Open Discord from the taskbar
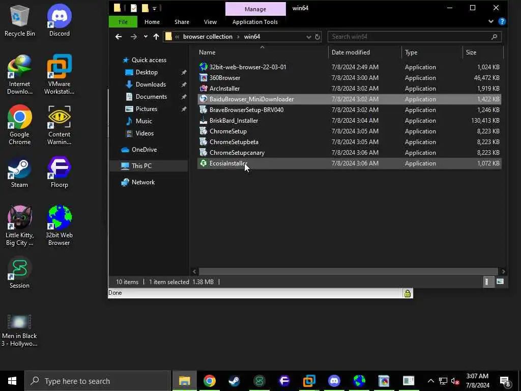Screen dimensions: 521x391 pos(334,381)
